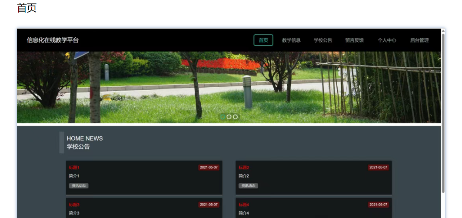Select the second carousel indicator dot

point(229,117)
